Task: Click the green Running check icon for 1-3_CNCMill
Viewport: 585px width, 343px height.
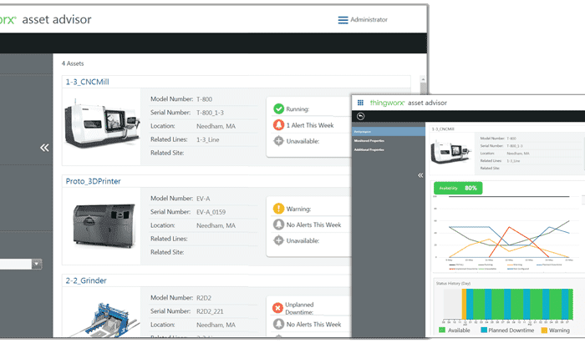Action: point(278,108)
